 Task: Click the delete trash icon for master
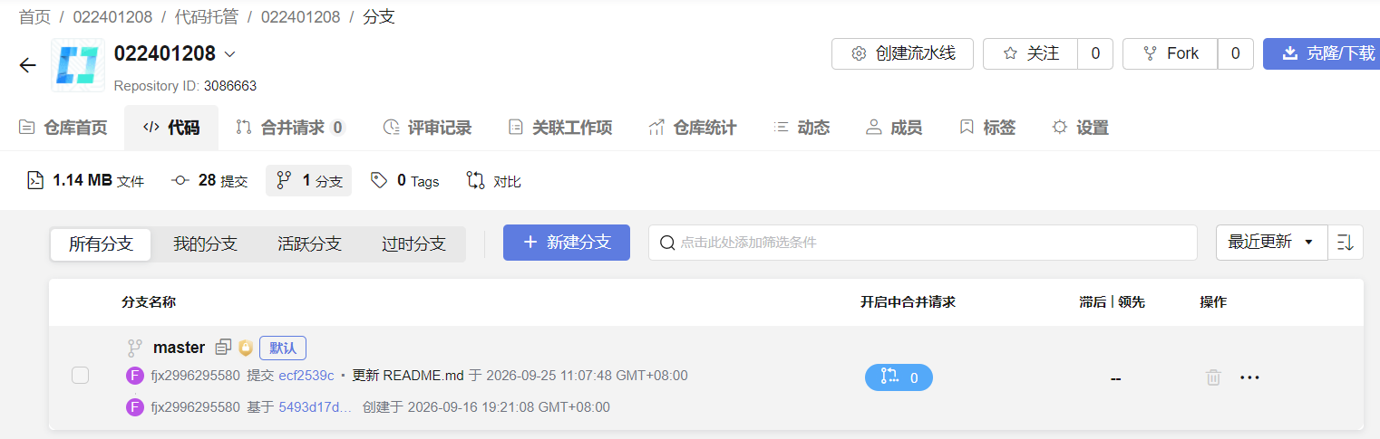pos(1213,377)
